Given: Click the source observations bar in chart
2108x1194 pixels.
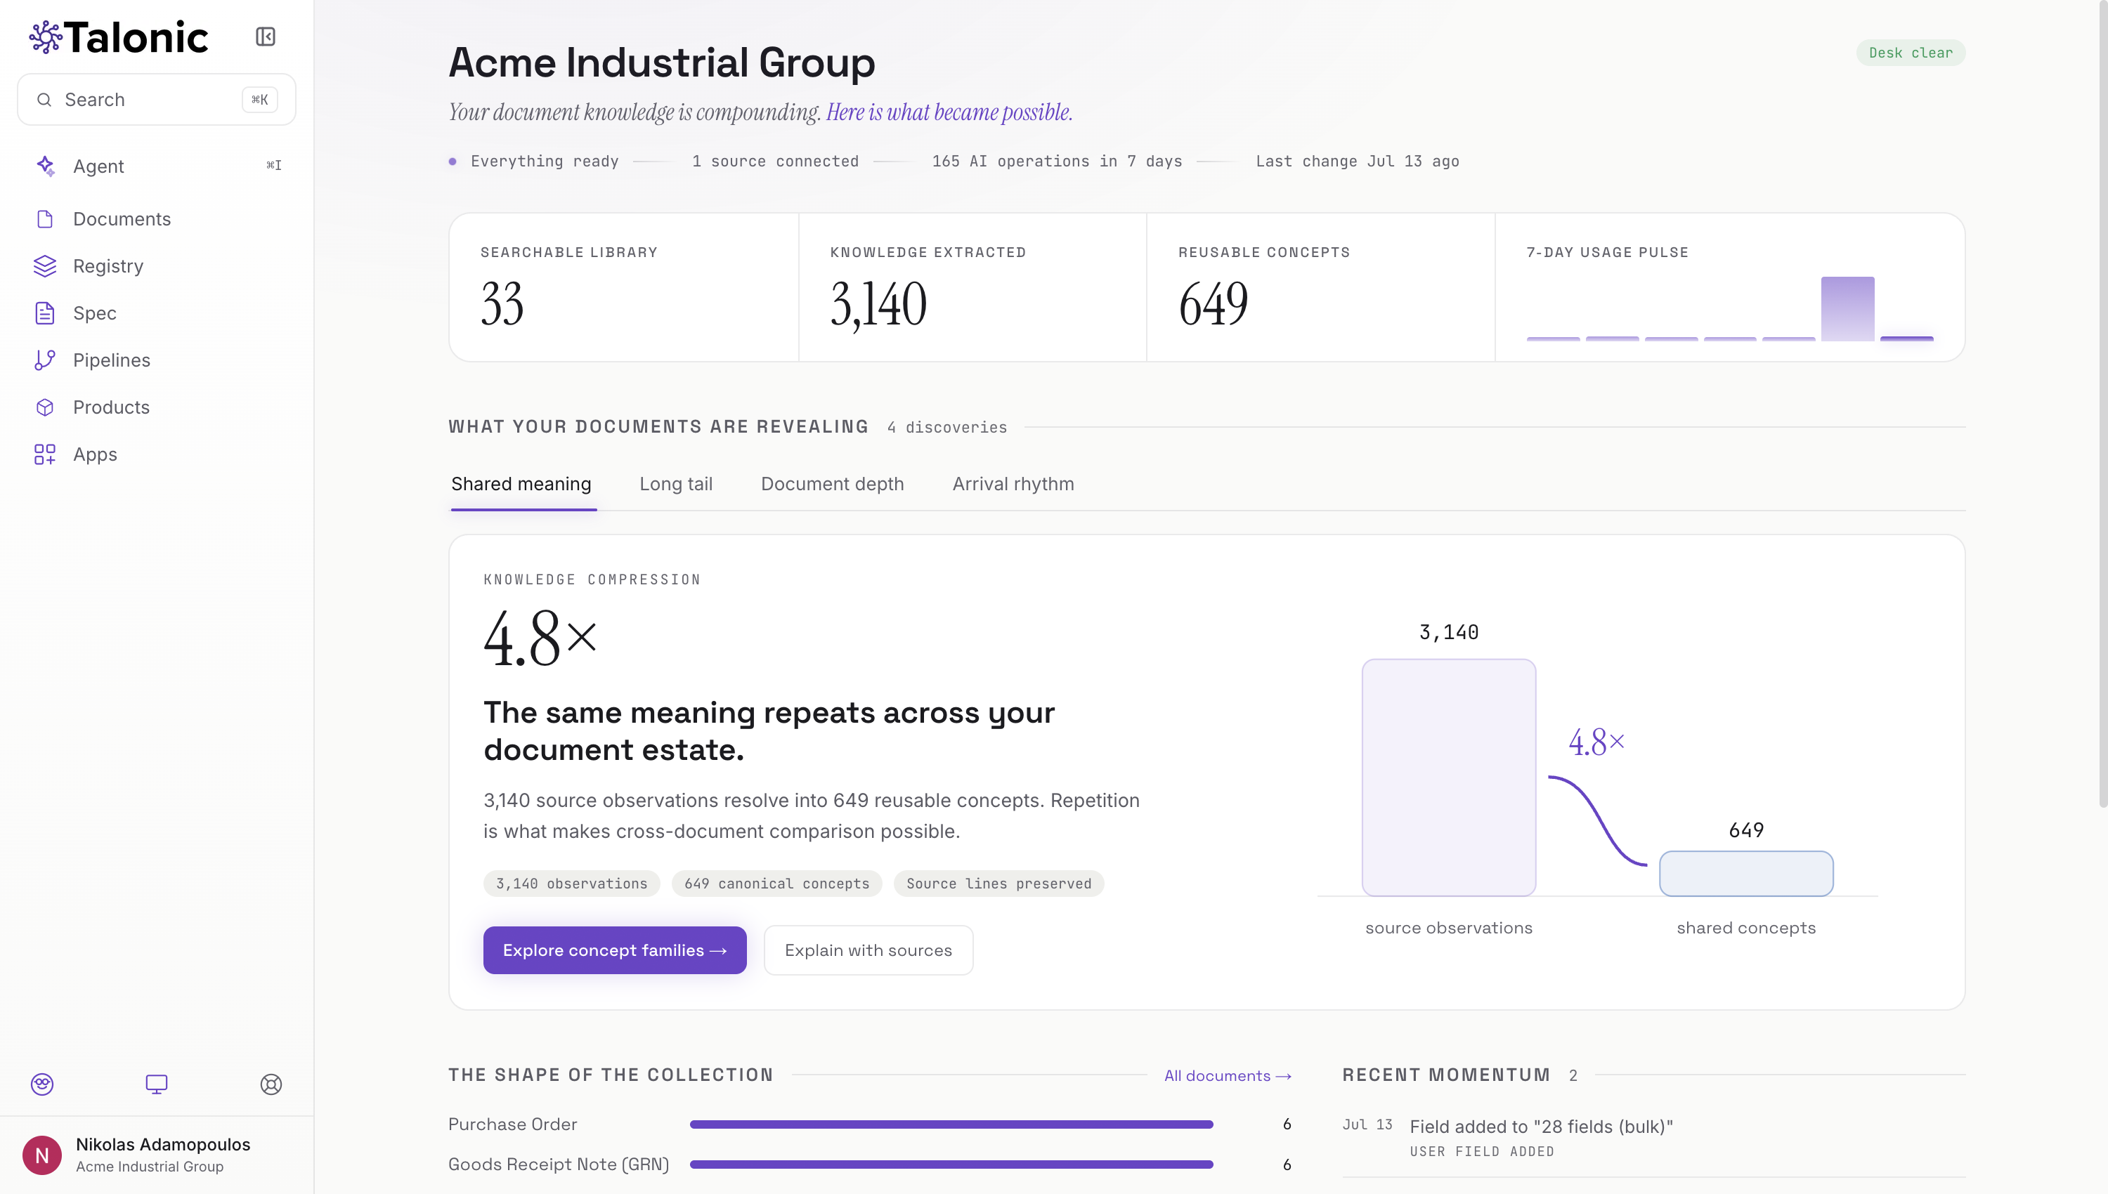Looking at the screenshot, I should point(1450,778).
